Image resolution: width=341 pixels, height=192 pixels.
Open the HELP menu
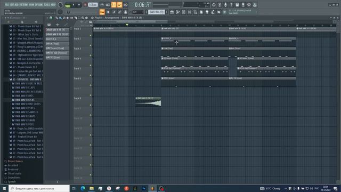(53, 5)
